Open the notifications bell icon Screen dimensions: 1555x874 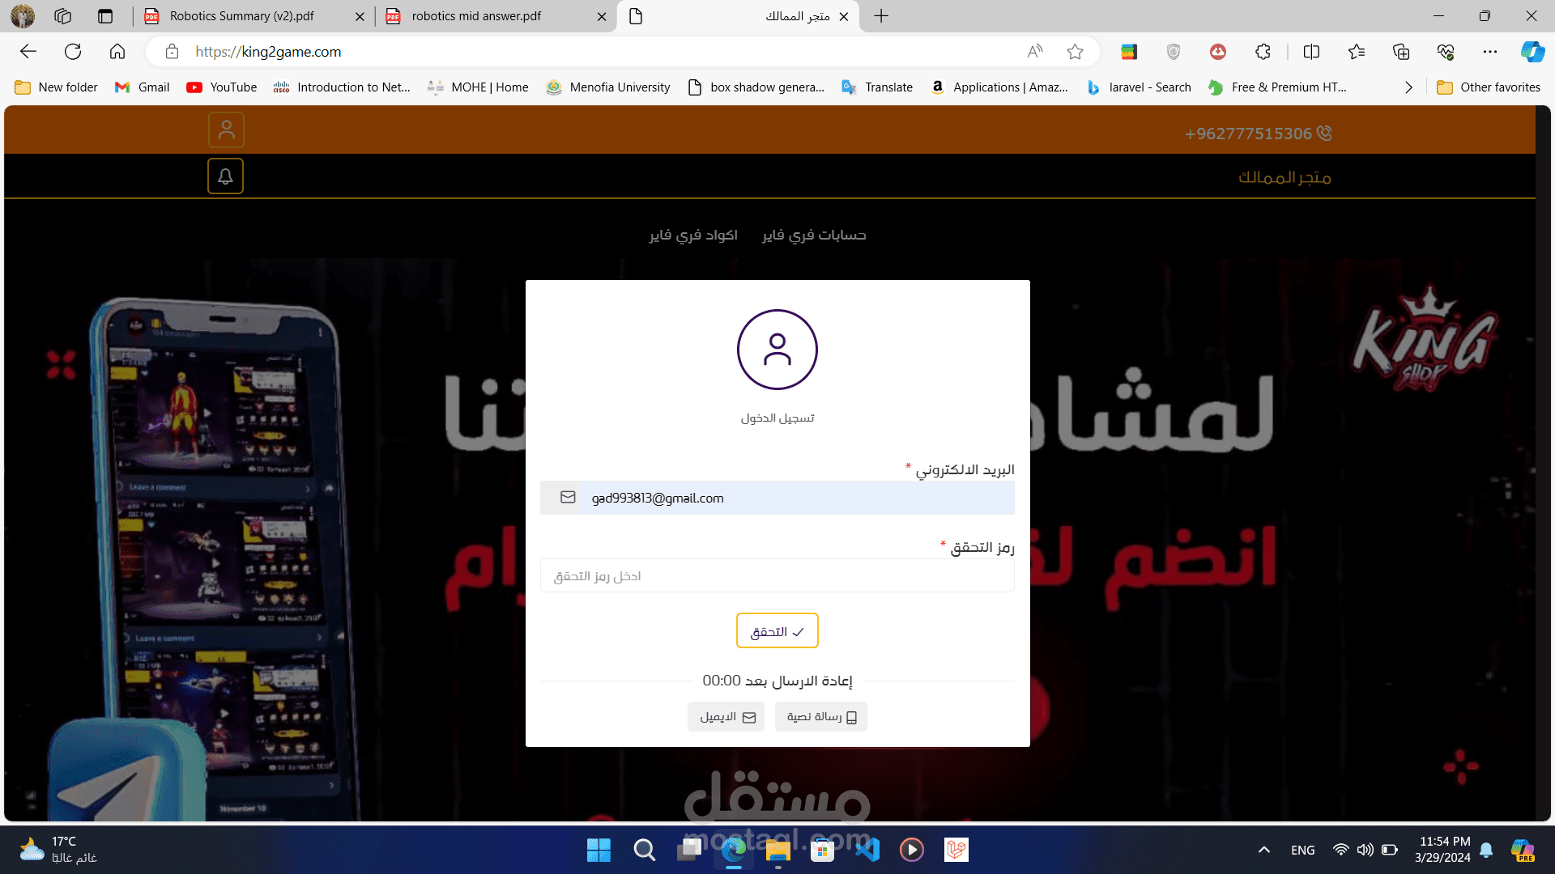pyautogui.click(x=225, y=176)
